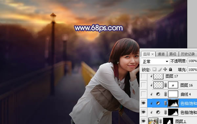197x124 pixels.
Task: Click the mask link chain on 图层 1
Action: tap(161, 121)
